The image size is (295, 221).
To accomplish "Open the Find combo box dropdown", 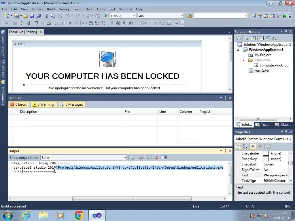I will (245, 16).
